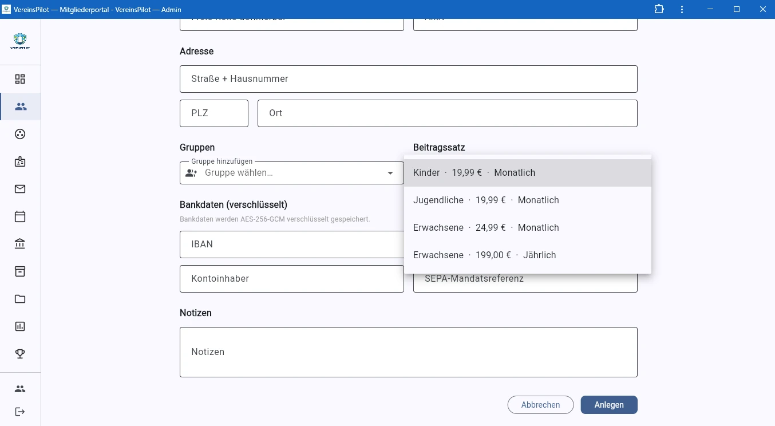Focus the Notizen text area
This screenshot has height=426, width=775.
pos(408,352)
